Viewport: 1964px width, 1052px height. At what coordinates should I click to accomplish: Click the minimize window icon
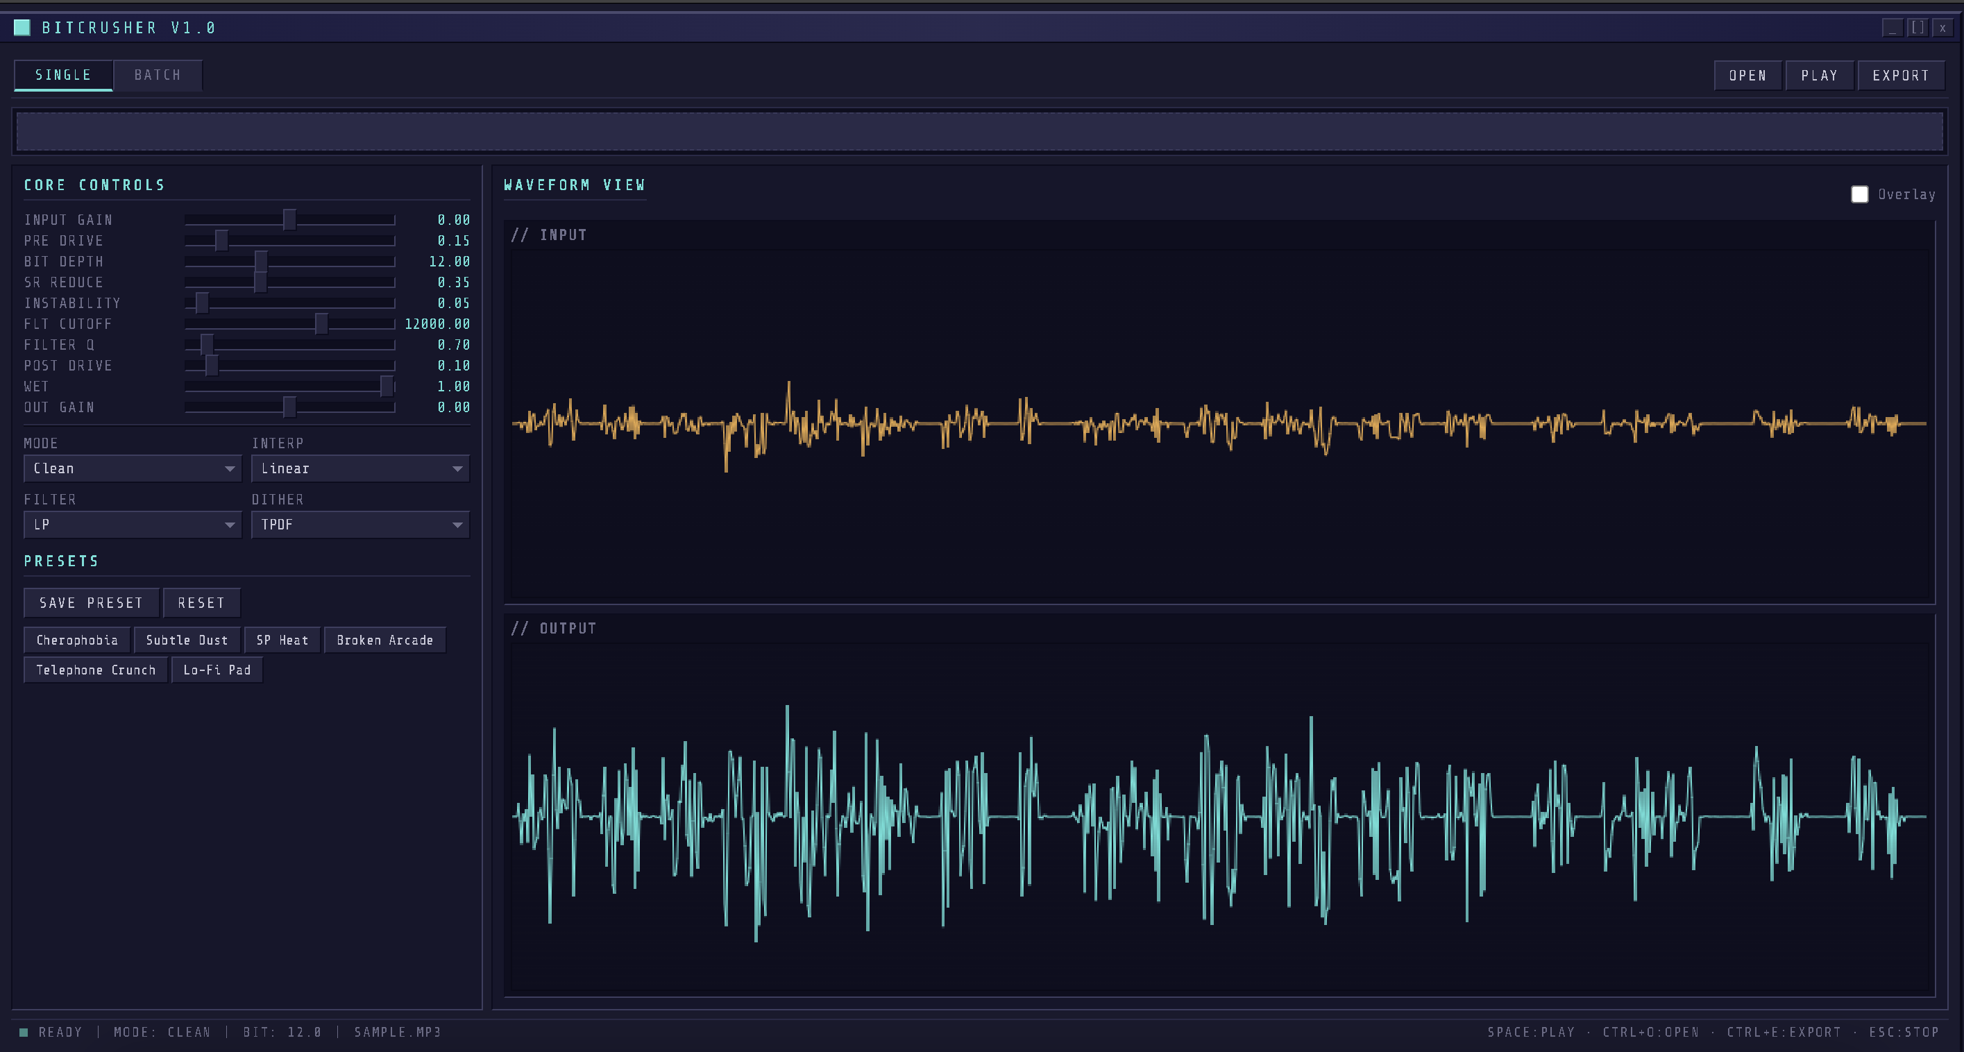point(1893,28)
